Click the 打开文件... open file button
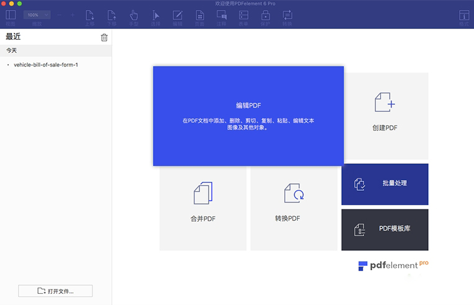 [x=55, y=291]
